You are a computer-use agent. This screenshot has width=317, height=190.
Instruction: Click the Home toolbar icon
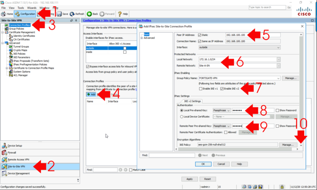click(x=3, y=14)
